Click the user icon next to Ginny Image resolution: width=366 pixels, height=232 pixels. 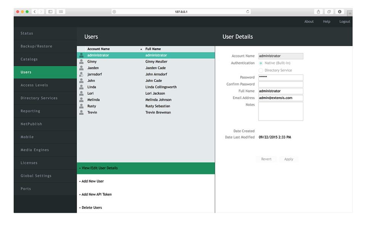pos(81,61)
